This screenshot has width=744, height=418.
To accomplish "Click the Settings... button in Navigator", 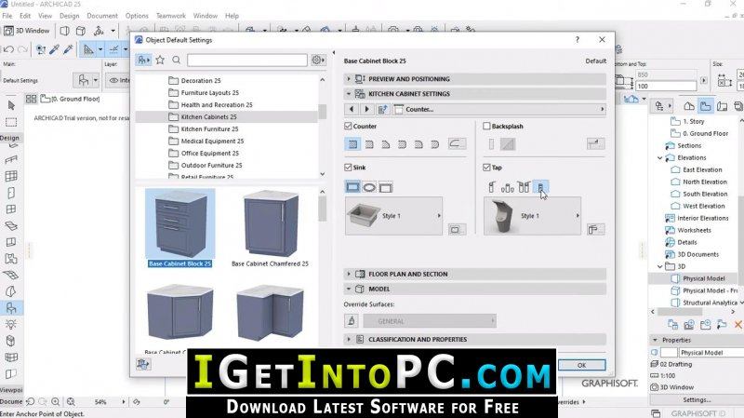I will [697, 400].
